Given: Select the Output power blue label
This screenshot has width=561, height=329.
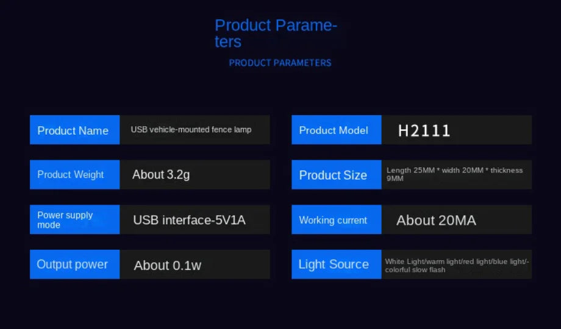Looking at the screenshot, I should tap(75, 264).
